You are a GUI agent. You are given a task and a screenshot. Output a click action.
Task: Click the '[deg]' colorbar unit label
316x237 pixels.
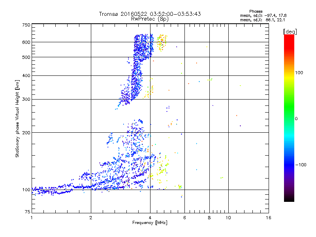[x=290, y=32]
